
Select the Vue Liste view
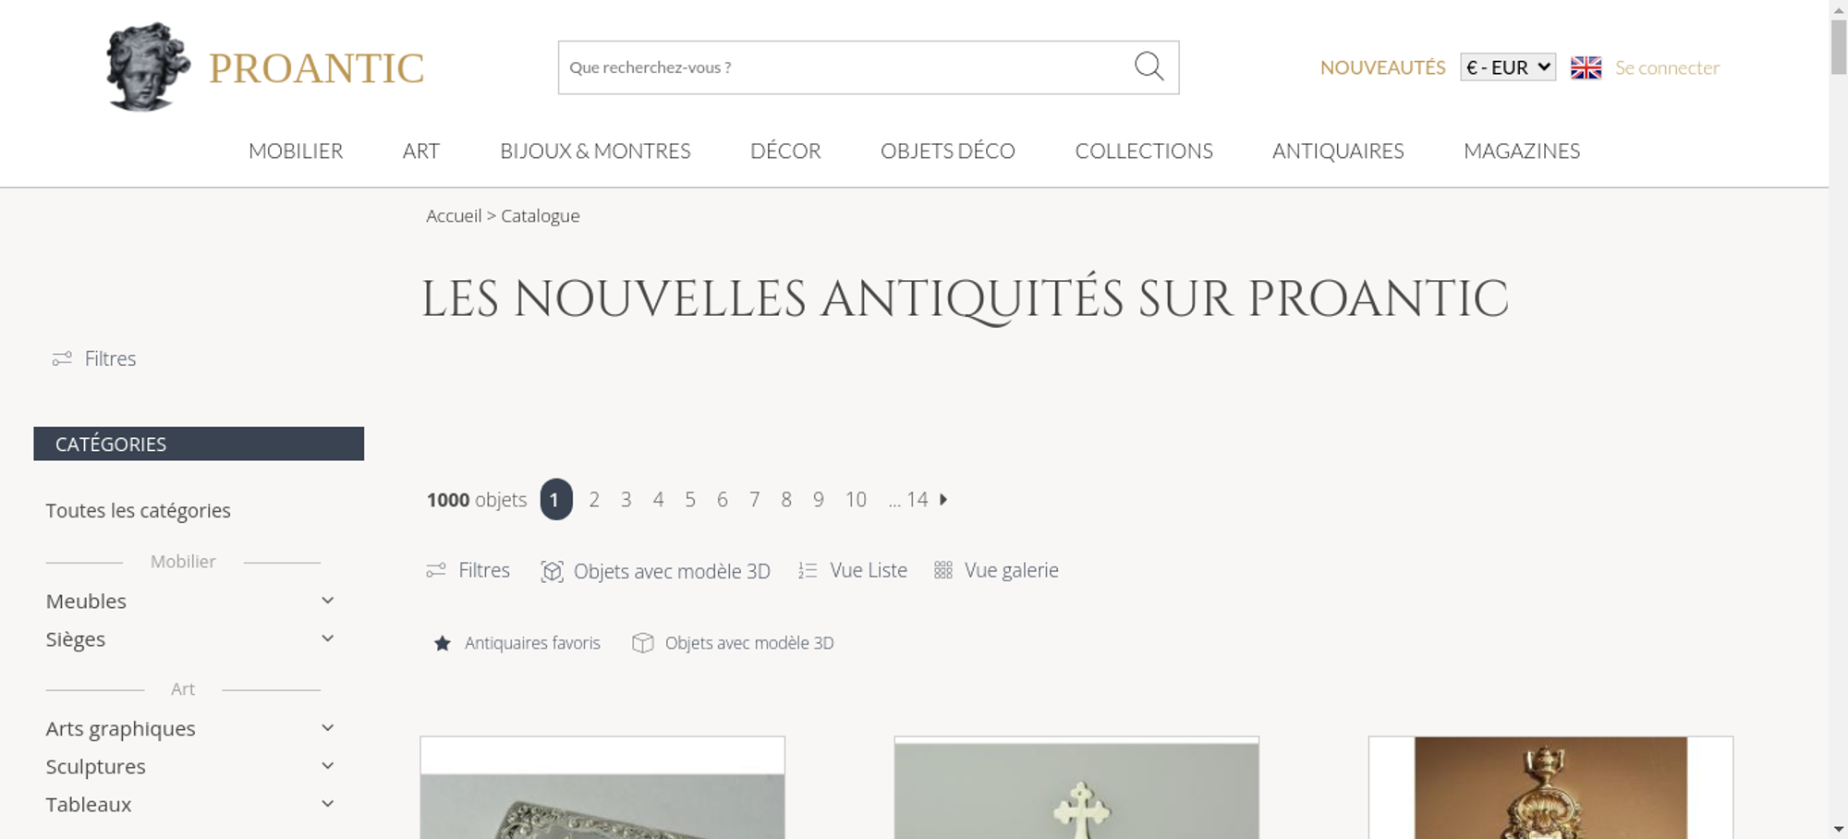coord(853,571)
